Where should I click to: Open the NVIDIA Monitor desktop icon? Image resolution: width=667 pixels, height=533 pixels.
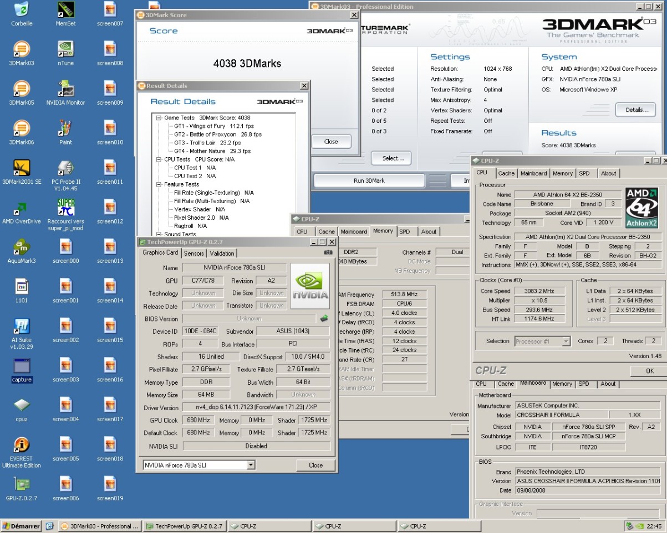pyautogui.click(x=66, y=89)
